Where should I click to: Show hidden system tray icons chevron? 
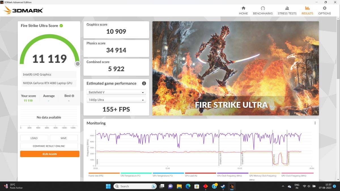pos(283,186)
